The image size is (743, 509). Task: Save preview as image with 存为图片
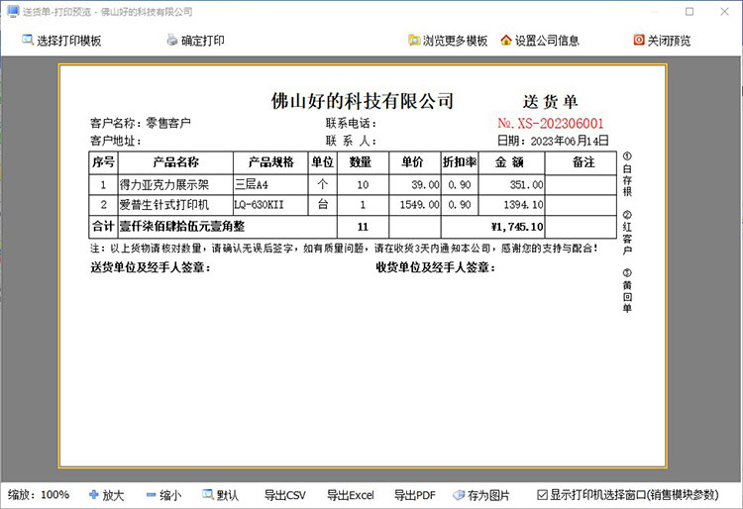(x=480, y=495)
